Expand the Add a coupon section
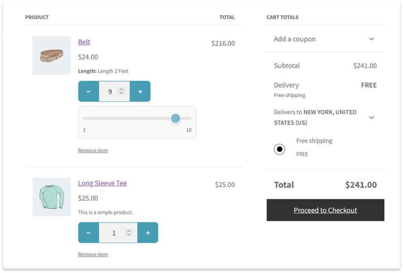Viewport: 403px width, 273px height. pos(371,39)
